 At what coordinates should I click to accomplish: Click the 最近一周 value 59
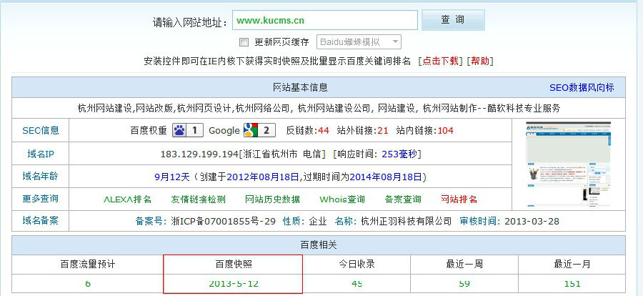pos(464,284)
